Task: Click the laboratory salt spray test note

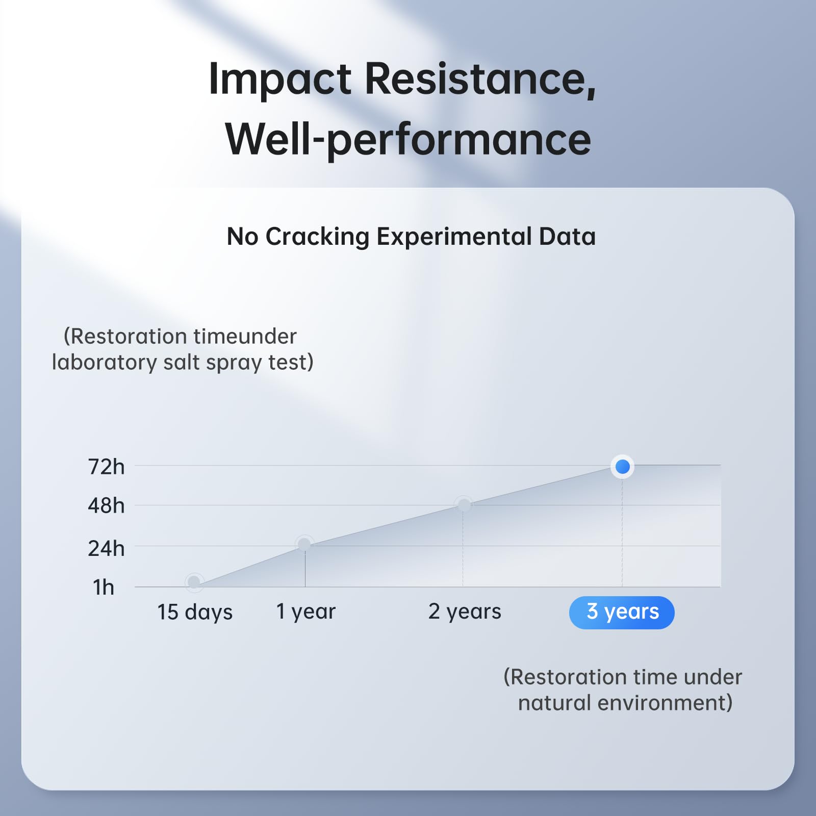Action: [x=183, y=349]
